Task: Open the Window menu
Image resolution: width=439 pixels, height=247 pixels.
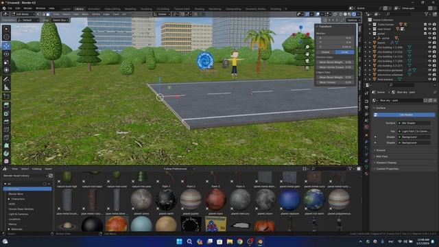Action: (40, 8)
